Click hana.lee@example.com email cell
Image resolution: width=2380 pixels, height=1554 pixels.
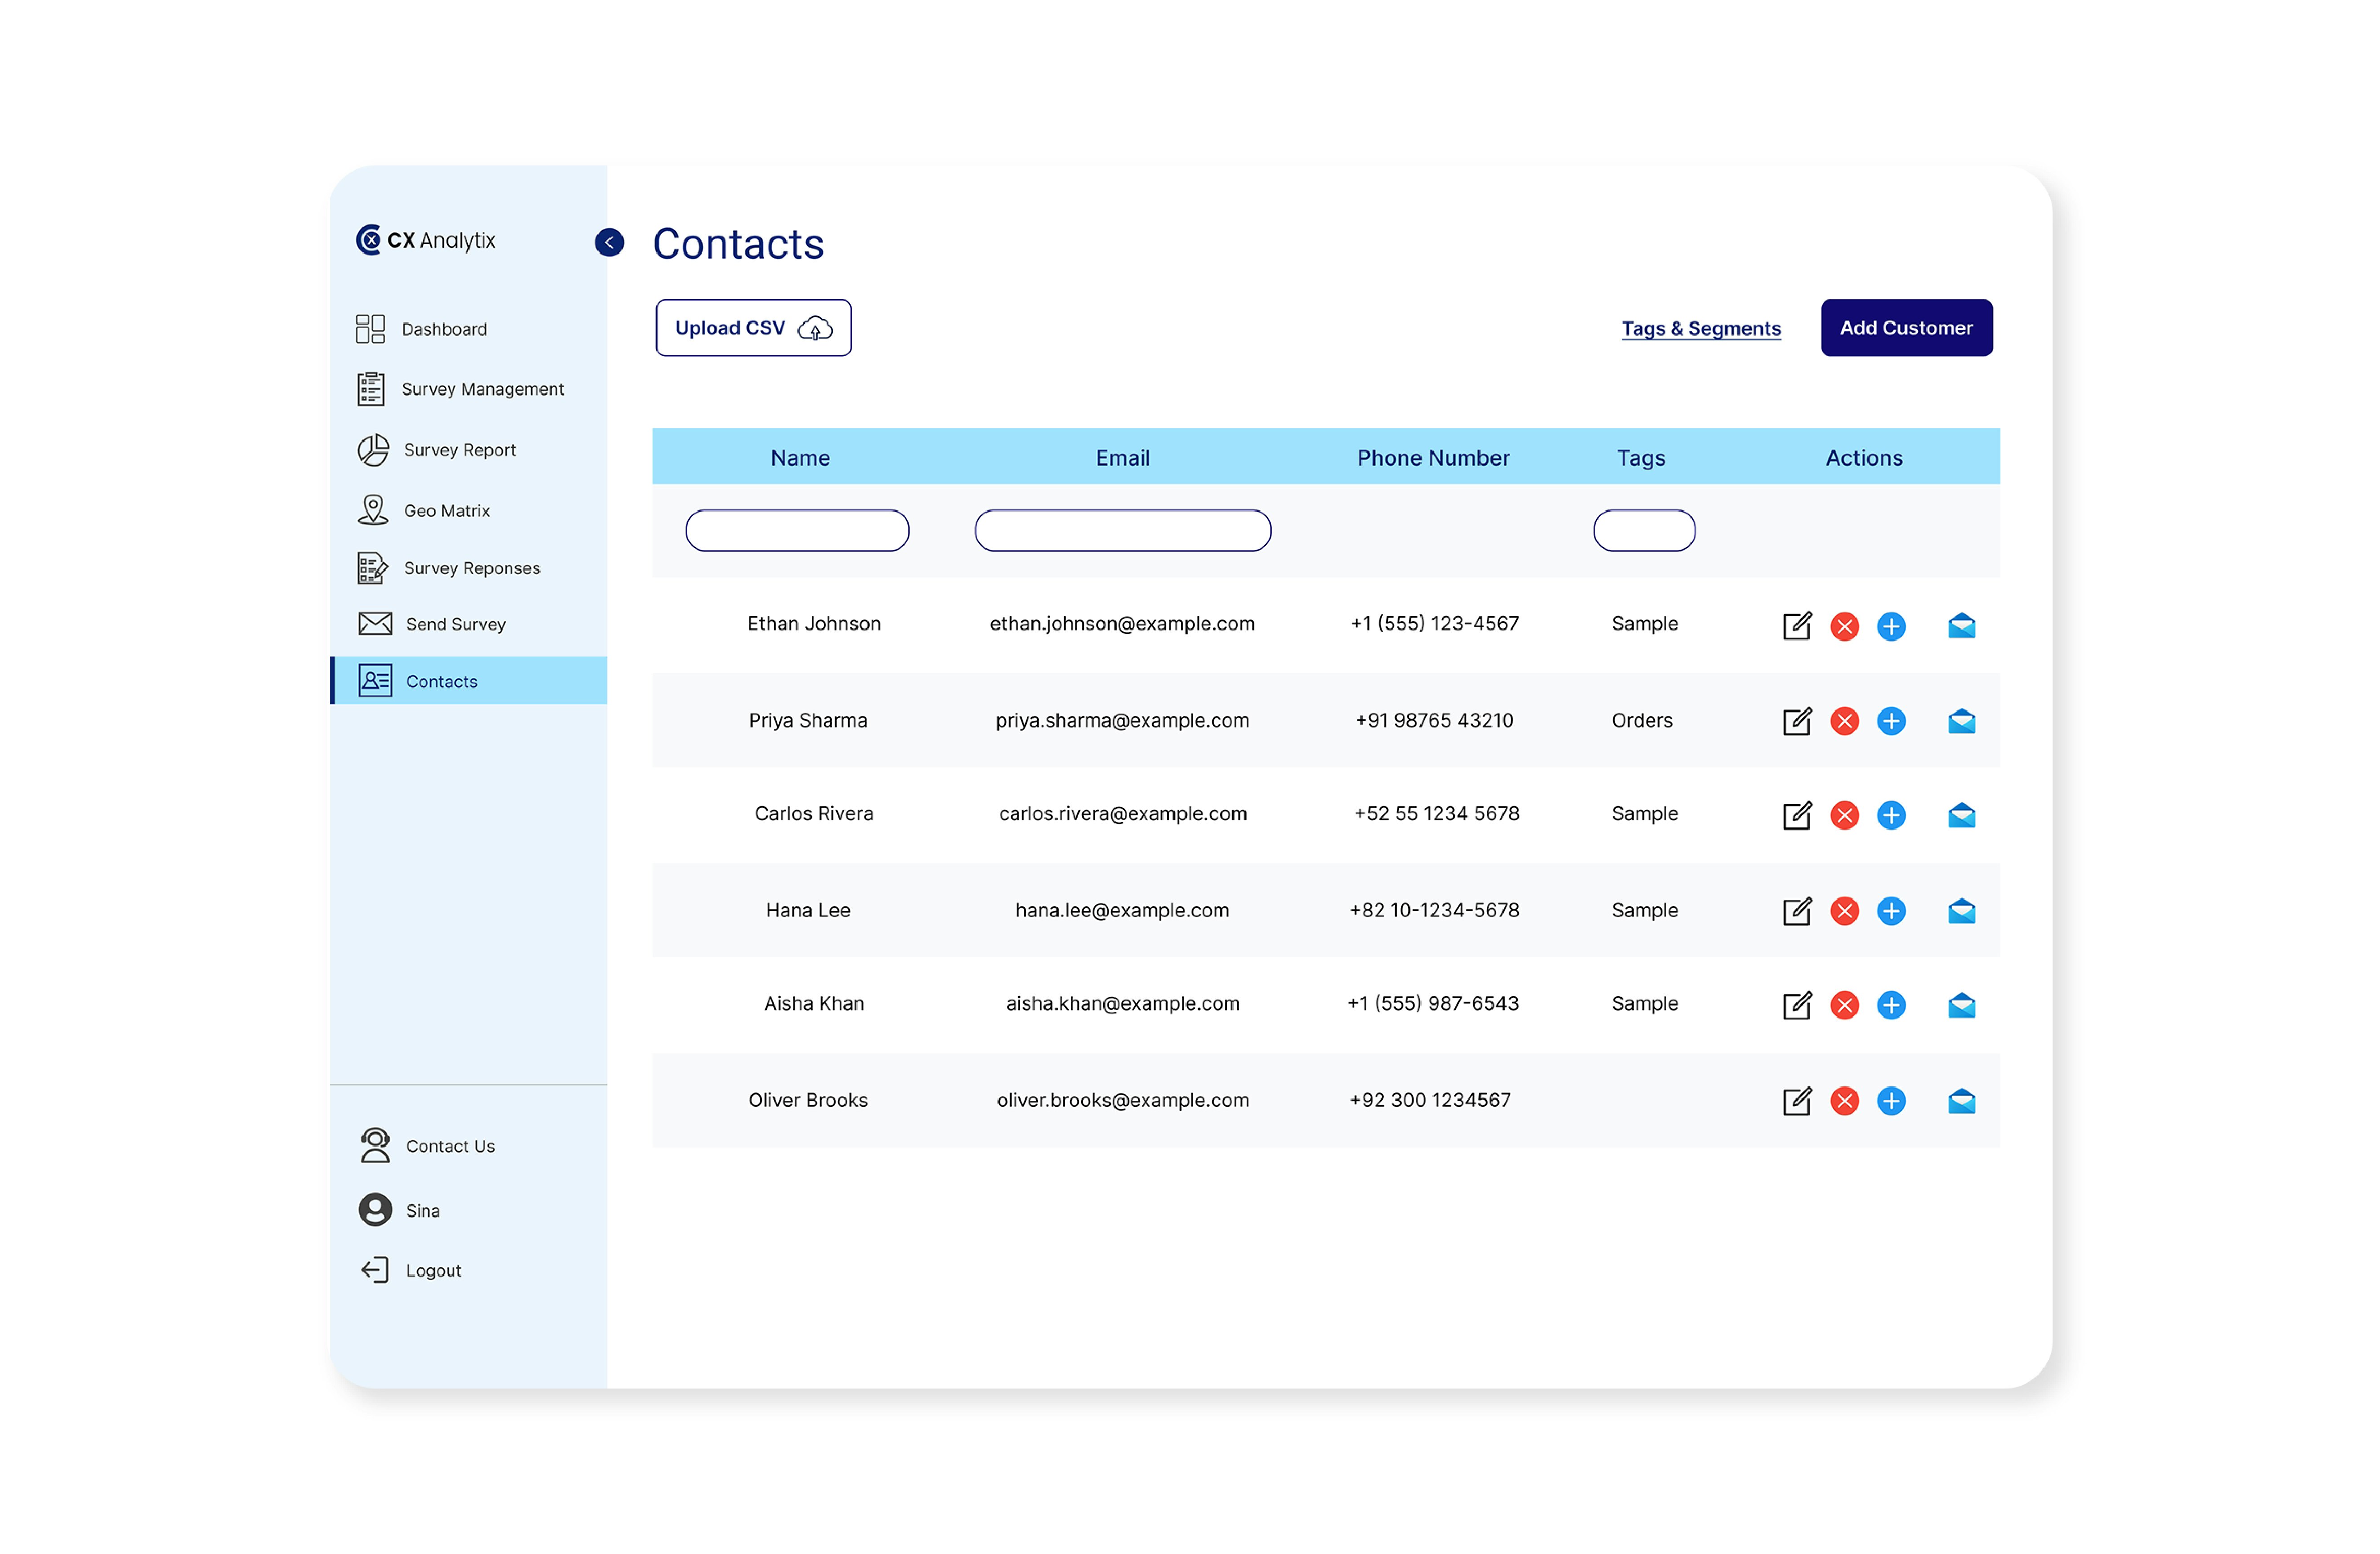(1122, 910)
